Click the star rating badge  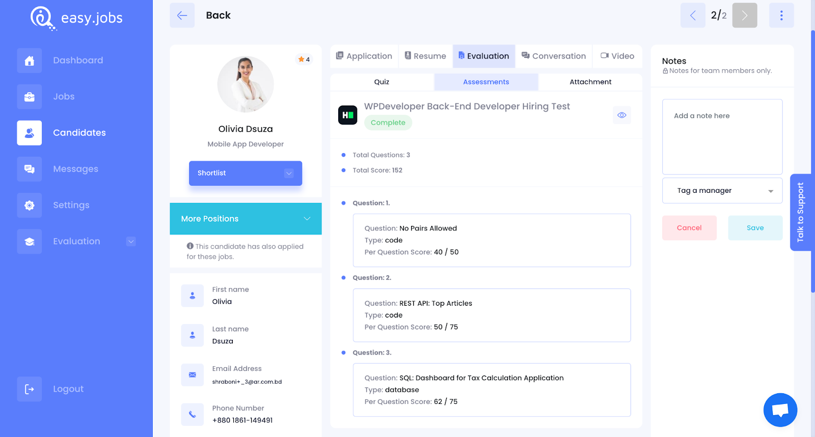[304, 60]
